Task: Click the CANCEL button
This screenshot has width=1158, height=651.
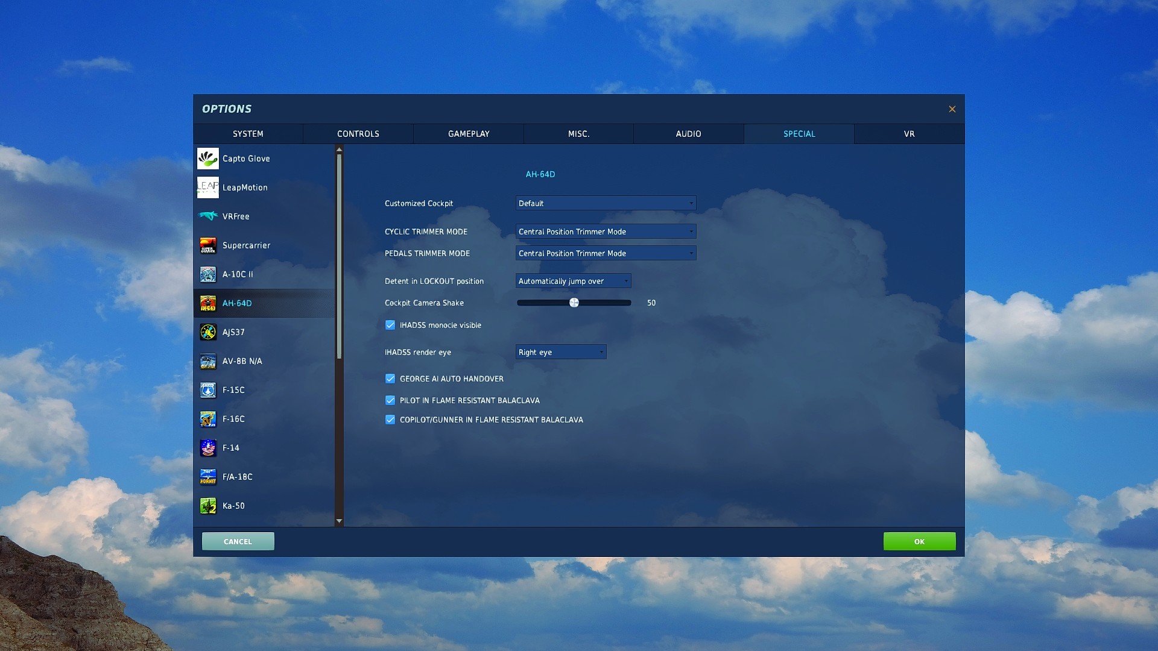Action: tap(238, 541)
